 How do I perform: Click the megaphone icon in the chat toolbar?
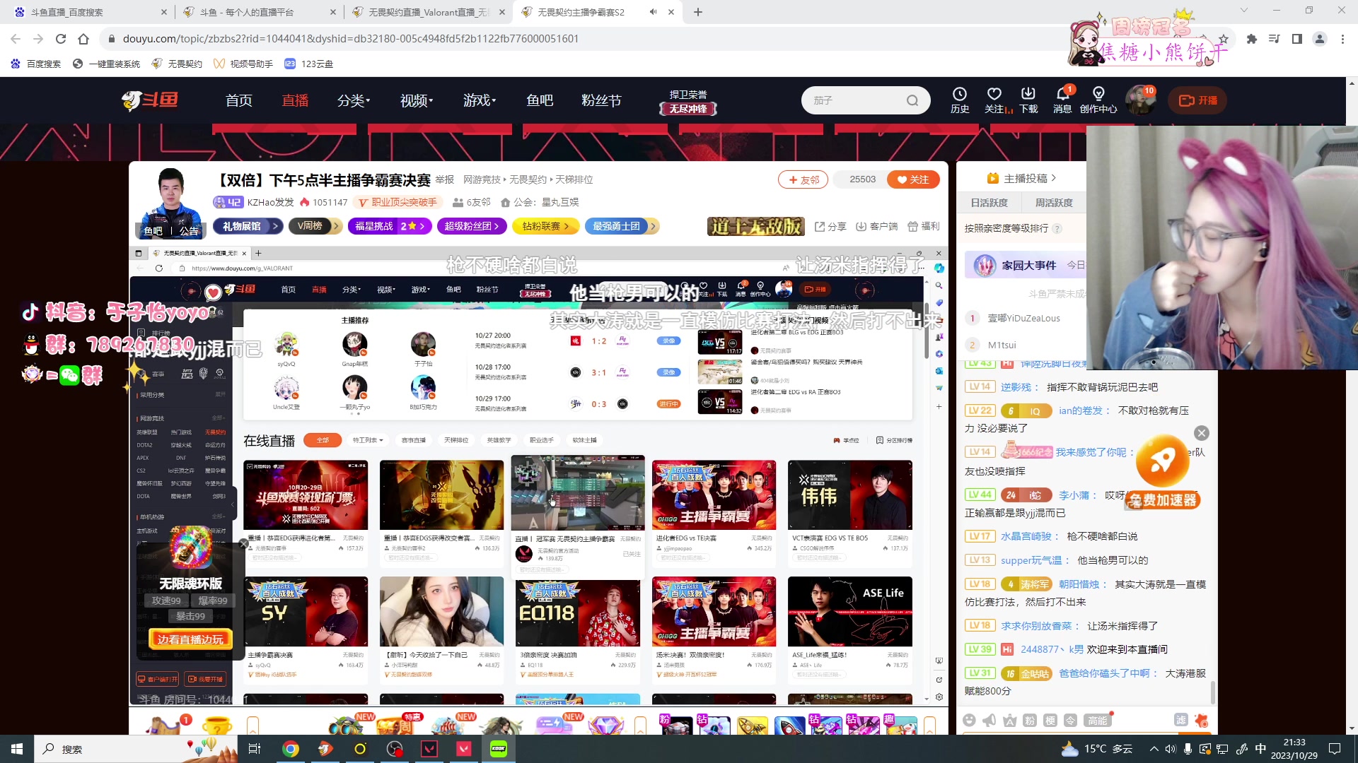coord(990,720)
